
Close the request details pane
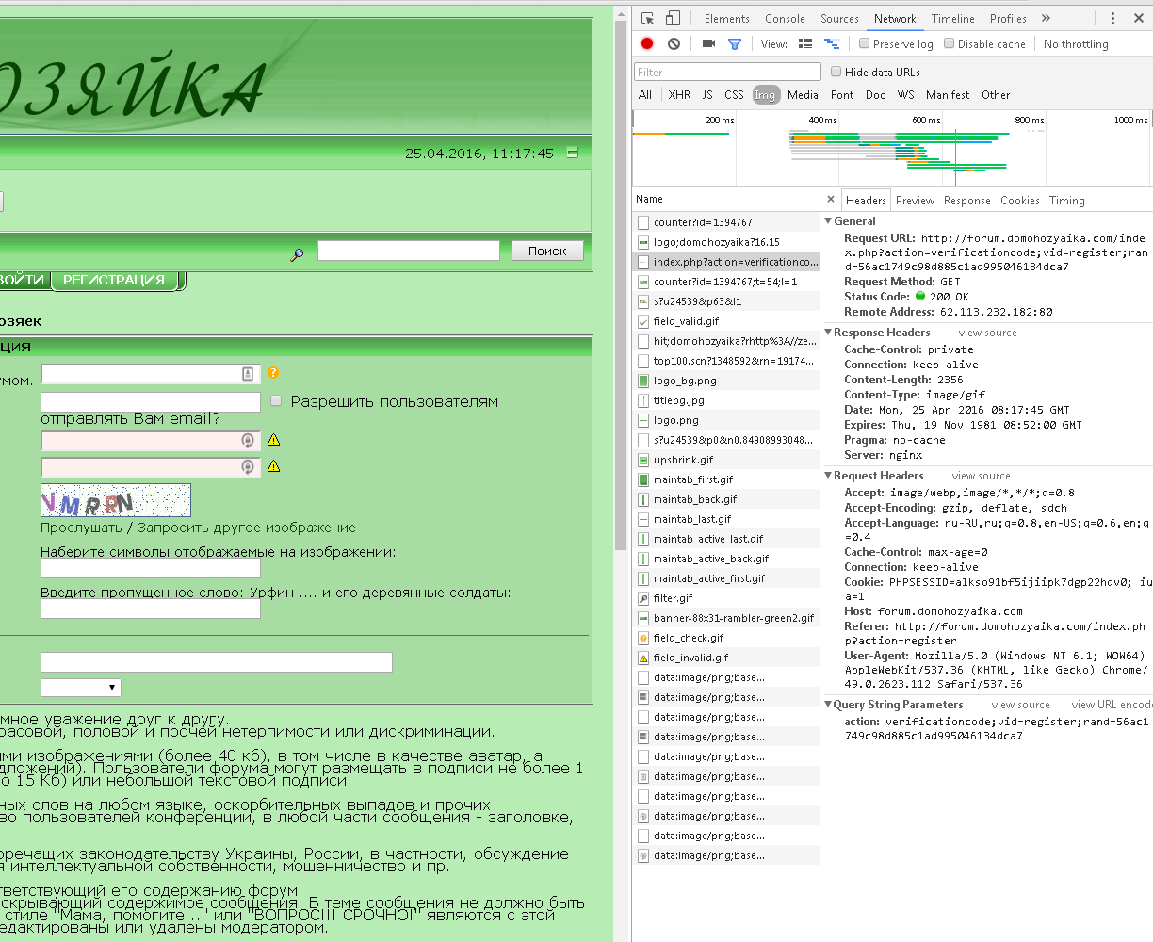[830, 200]
